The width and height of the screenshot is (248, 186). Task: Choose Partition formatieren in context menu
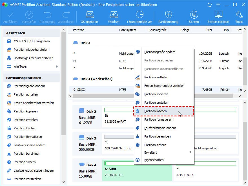coord(164,119)
